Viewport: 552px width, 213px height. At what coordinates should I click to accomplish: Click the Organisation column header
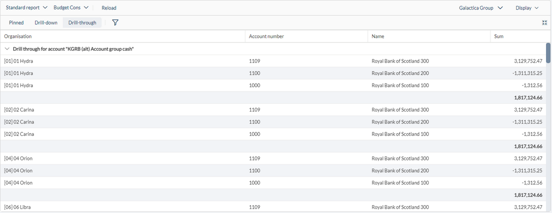pos(123,36)
